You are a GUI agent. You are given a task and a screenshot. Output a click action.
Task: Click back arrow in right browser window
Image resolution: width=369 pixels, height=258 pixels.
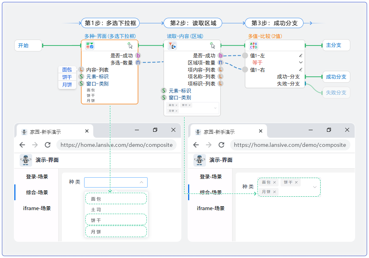tap(196, 145)
